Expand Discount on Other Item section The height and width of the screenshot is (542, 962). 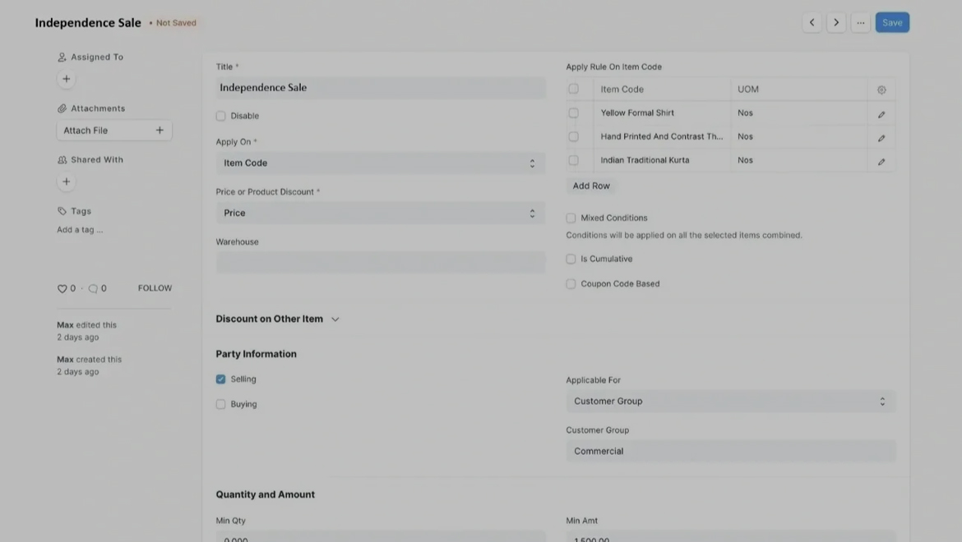(277, 319)
